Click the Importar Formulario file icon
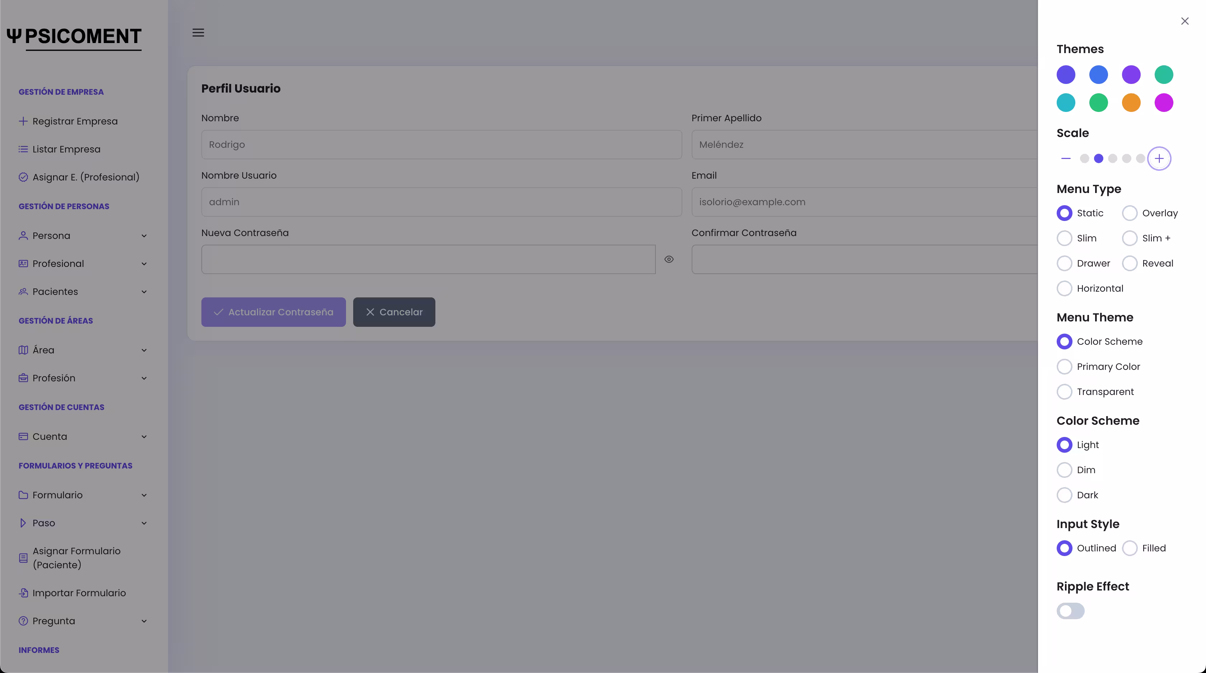The image size is (1206, 673). click(x=23, y=593)
